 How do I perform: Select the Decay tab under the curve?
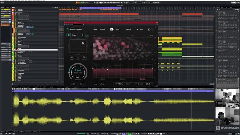coord(102,79)
